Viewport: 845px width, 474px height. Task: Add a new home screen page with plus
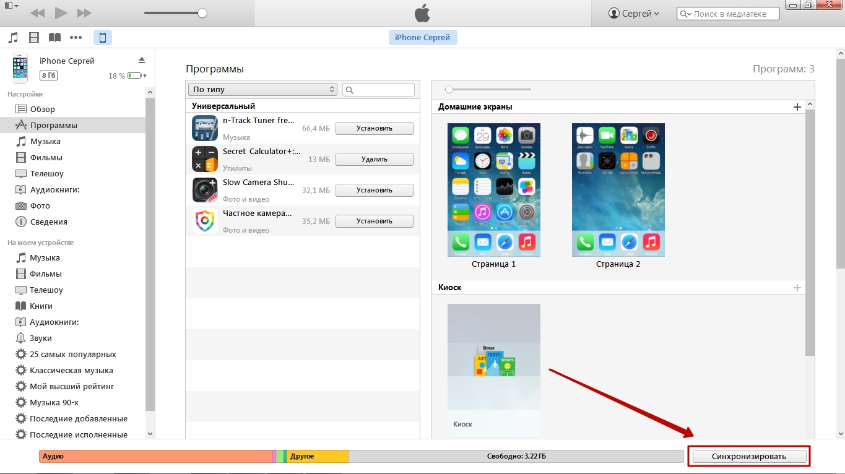[797, 107]
